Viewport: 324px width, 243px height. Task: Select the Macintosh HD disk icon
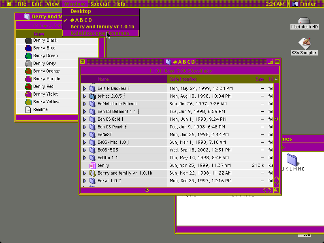[x=304, y=21]
